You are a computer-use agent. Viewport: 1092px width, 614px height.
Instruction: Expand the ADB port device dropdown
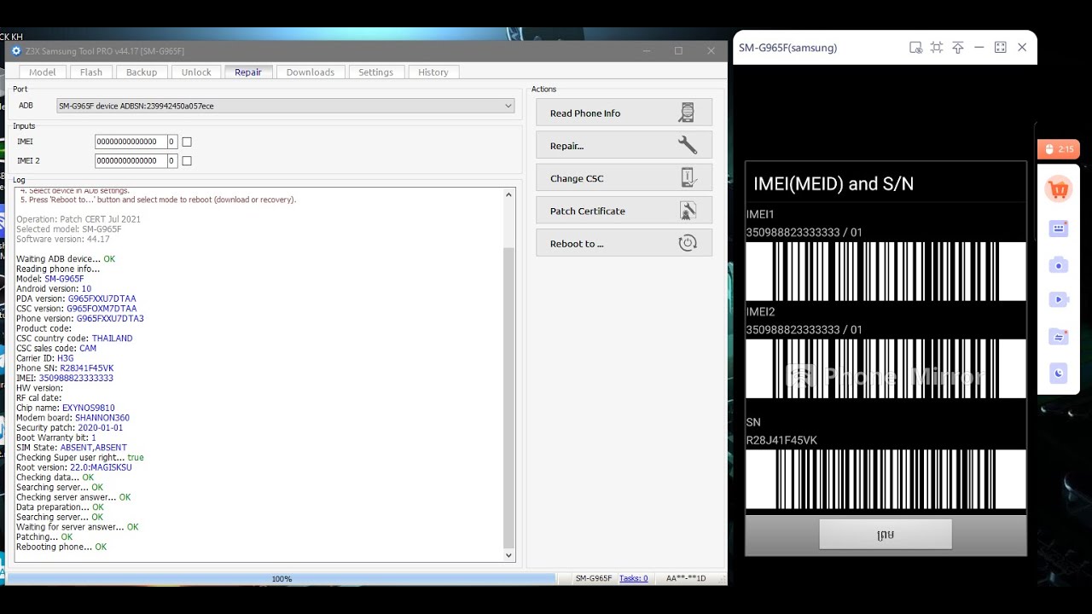click(286, 106)
